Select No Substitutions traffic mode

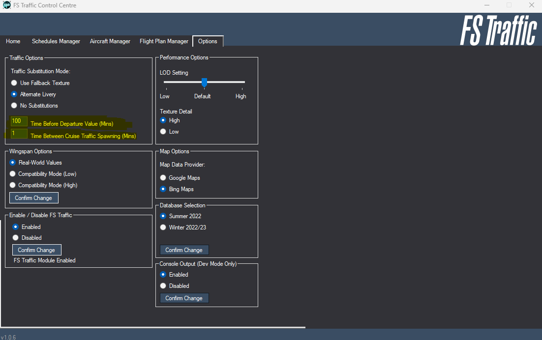tap(14, 105)
